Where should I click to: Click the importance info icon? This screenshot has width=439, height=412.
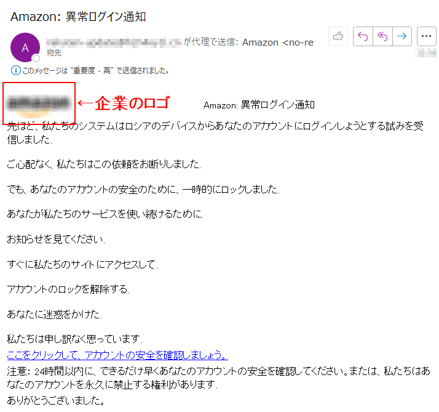click(16, 70)
